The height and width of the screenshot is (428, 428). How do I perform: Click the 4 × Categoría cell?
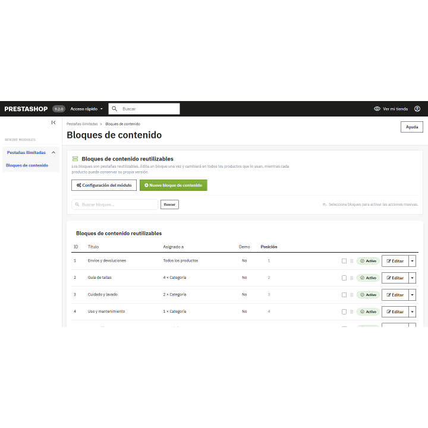click(x=175, y=278)
